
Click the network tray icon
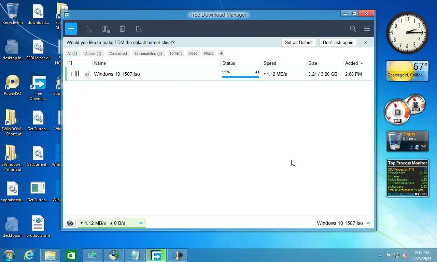tap(397, 256)
